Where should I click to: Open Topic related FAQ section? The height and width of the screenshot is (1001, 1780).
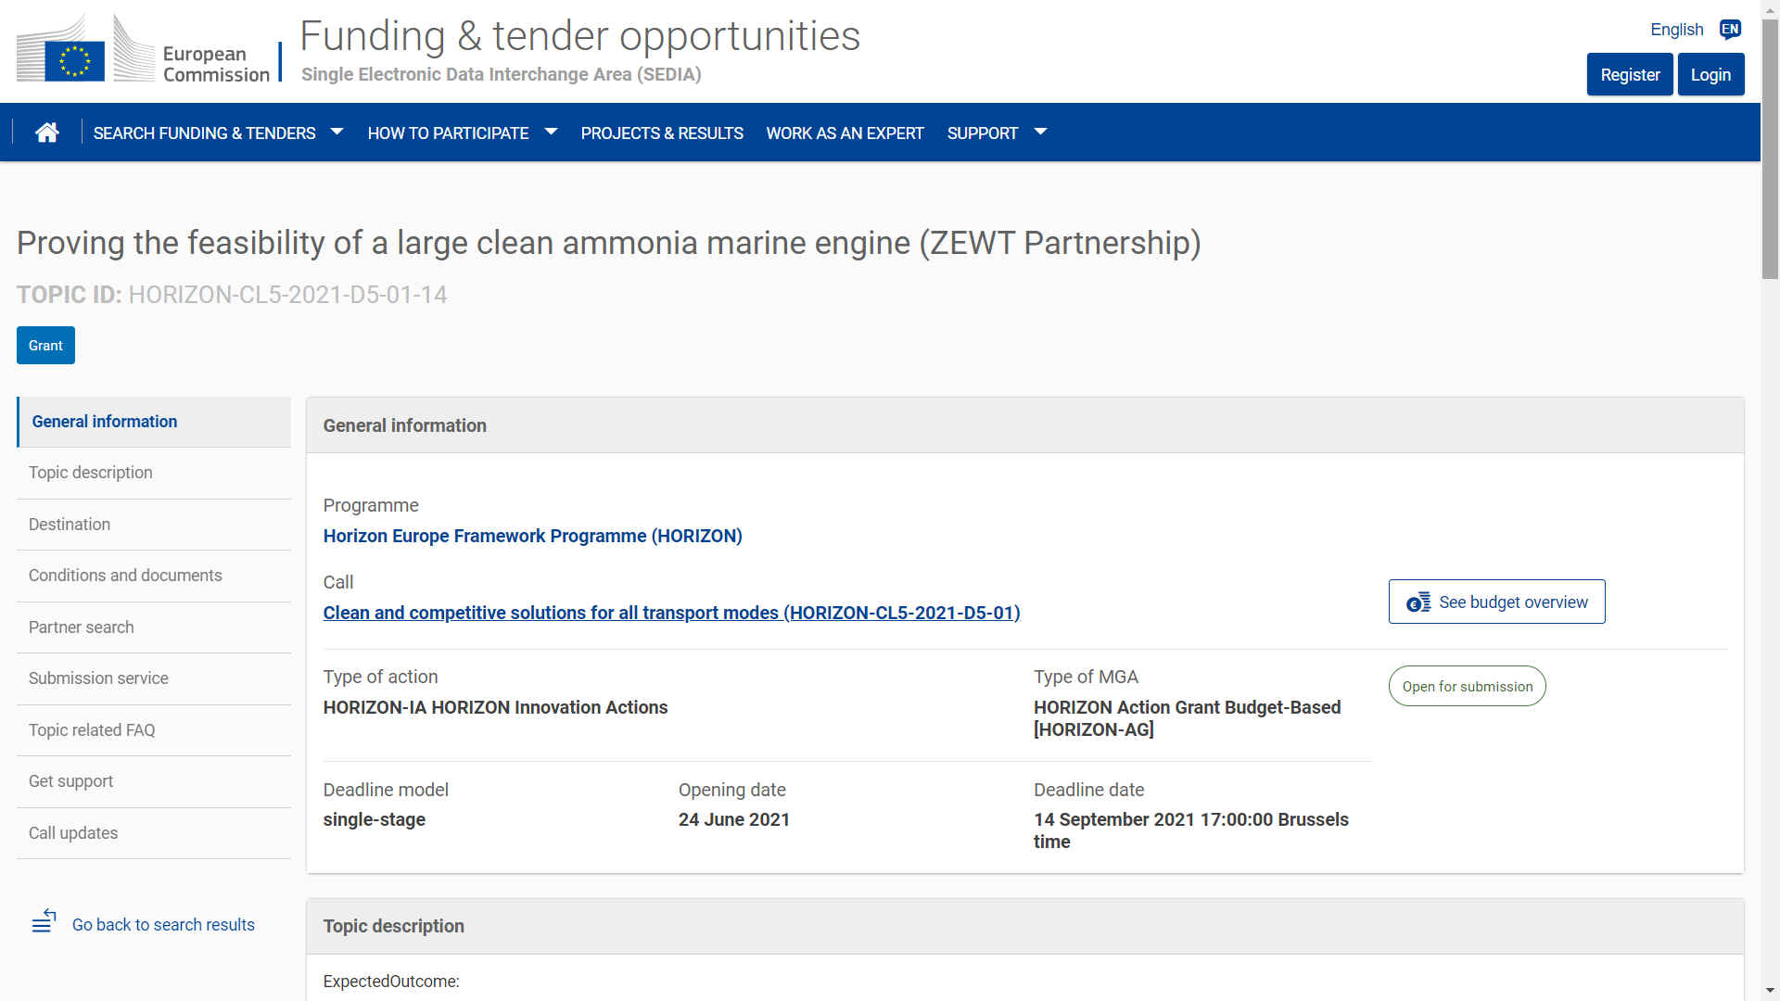coord(154,730)
